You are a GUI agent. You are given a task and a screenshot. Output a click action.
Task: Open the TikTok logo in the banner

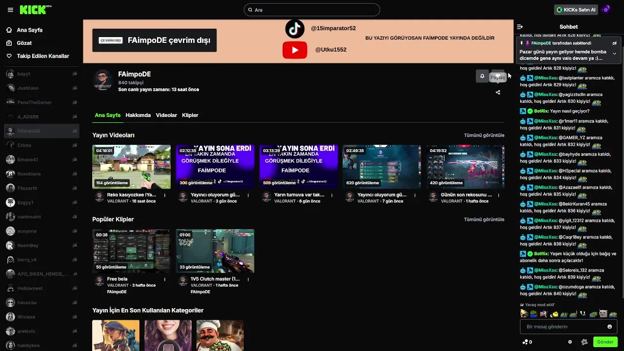point(295,29)
